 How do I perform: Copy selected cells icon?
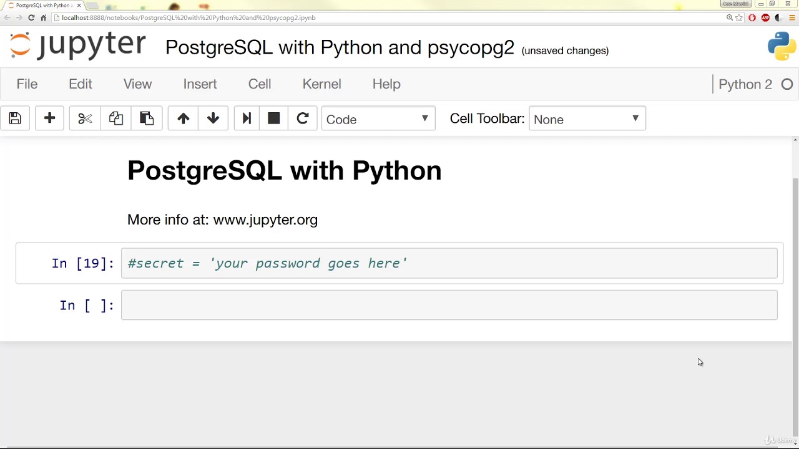pos(116,118)
